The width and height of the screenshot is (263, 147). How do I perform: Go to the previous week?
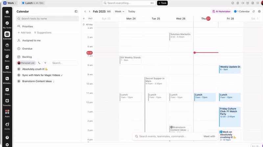(x=85, y=12)
